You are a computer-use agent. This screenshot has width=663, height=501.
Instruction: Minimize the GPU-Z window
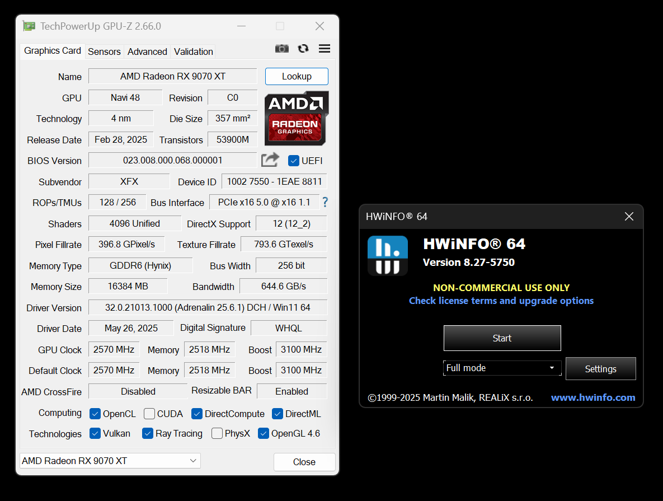pyautogui.click(x=242, y=26)
